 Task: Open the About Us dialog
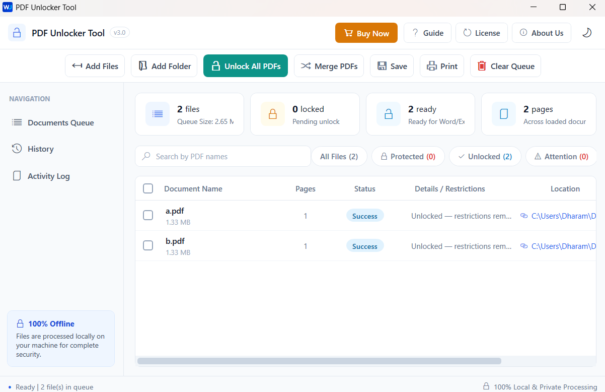tap(542, 33)
